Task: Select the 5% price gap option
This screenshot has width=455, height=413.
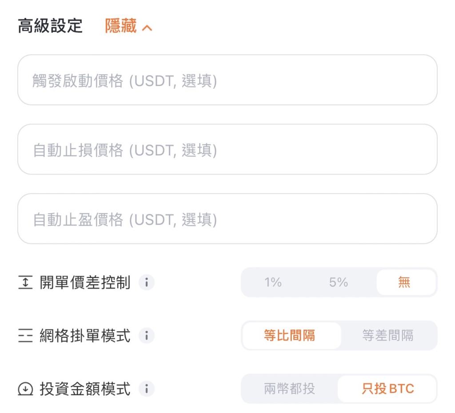Action: (x=339, y=282)
